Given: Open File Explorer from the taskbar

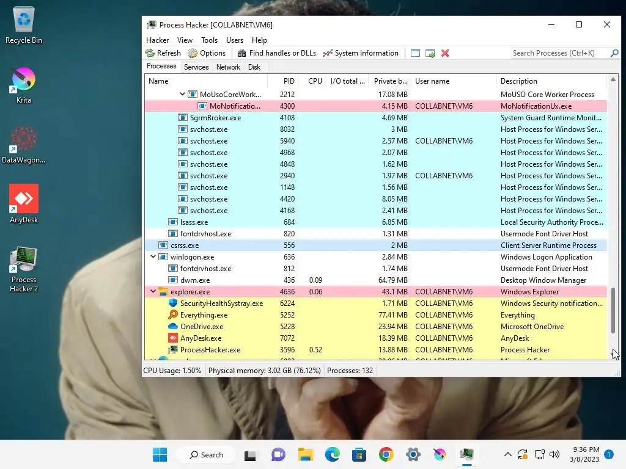Looking at the screenshot, I should 306,454.
